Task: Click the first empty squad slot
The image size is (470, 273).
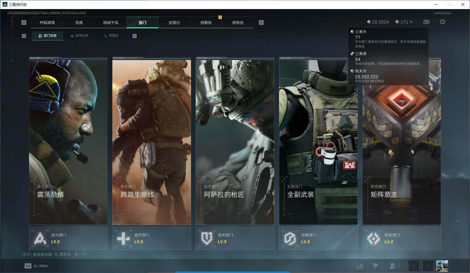Action: coord(413,266)
